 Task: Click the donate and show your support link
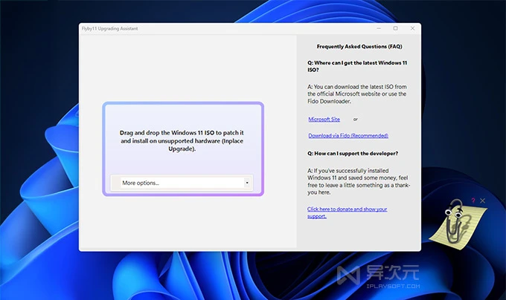[348, 212]
